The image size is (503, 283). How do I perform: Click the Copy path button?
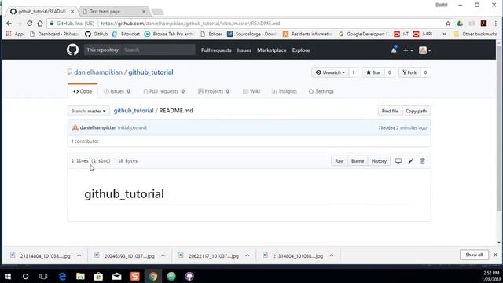pyautogui.click(x=416, y=111)
